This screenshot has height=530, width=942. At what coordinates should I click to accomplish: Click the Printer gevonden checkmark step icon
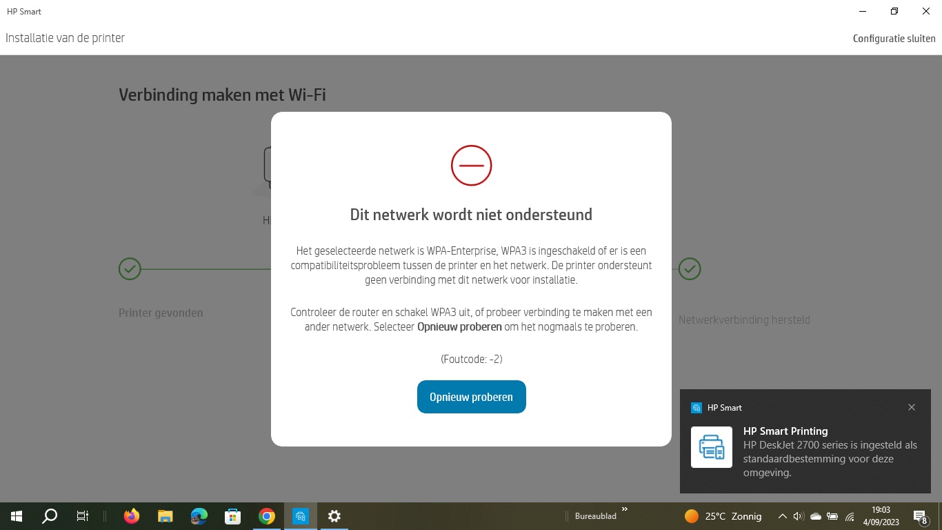(x=130, y=268)
